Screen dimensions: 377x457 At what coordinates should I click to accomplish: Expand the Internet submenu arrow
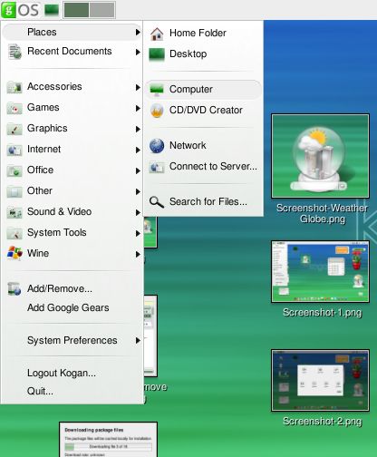click(138, 150)
